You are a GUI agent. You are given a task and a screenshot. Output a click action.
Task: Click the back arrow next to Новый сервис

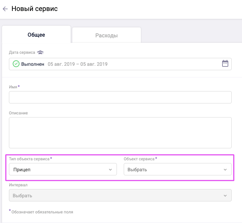(x=5, y=9)
